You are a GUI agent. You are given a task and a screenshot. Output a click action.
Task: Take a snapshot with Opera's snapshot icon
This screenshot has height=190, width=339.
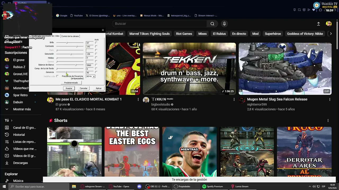click(x=299, y=10)
